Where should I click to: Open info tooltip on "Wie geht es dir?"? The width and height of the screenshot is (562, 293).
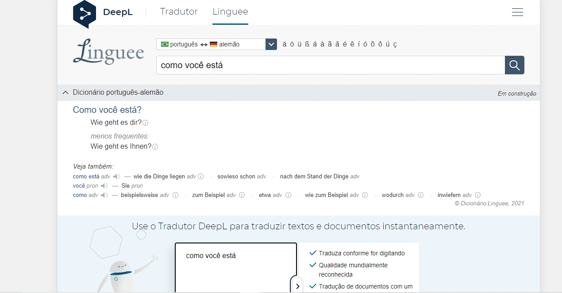[x=146, y=123]
